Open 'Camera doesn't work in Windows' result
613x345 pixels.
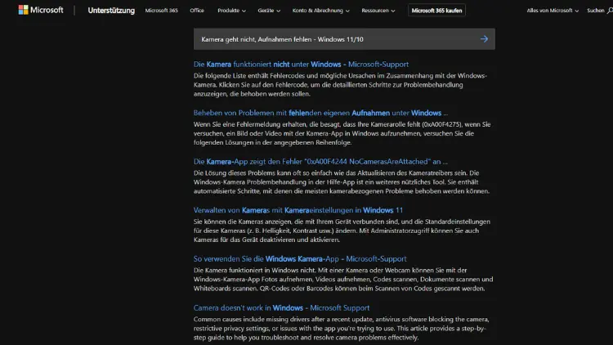281,308
